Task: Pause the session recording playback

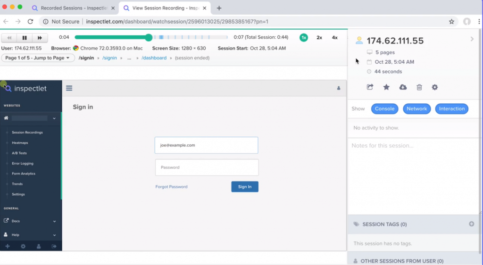Action: (x=25, y=38)
